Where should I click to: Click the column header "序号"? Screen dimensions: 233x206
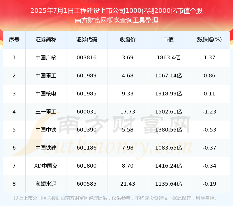coord(14,40)
